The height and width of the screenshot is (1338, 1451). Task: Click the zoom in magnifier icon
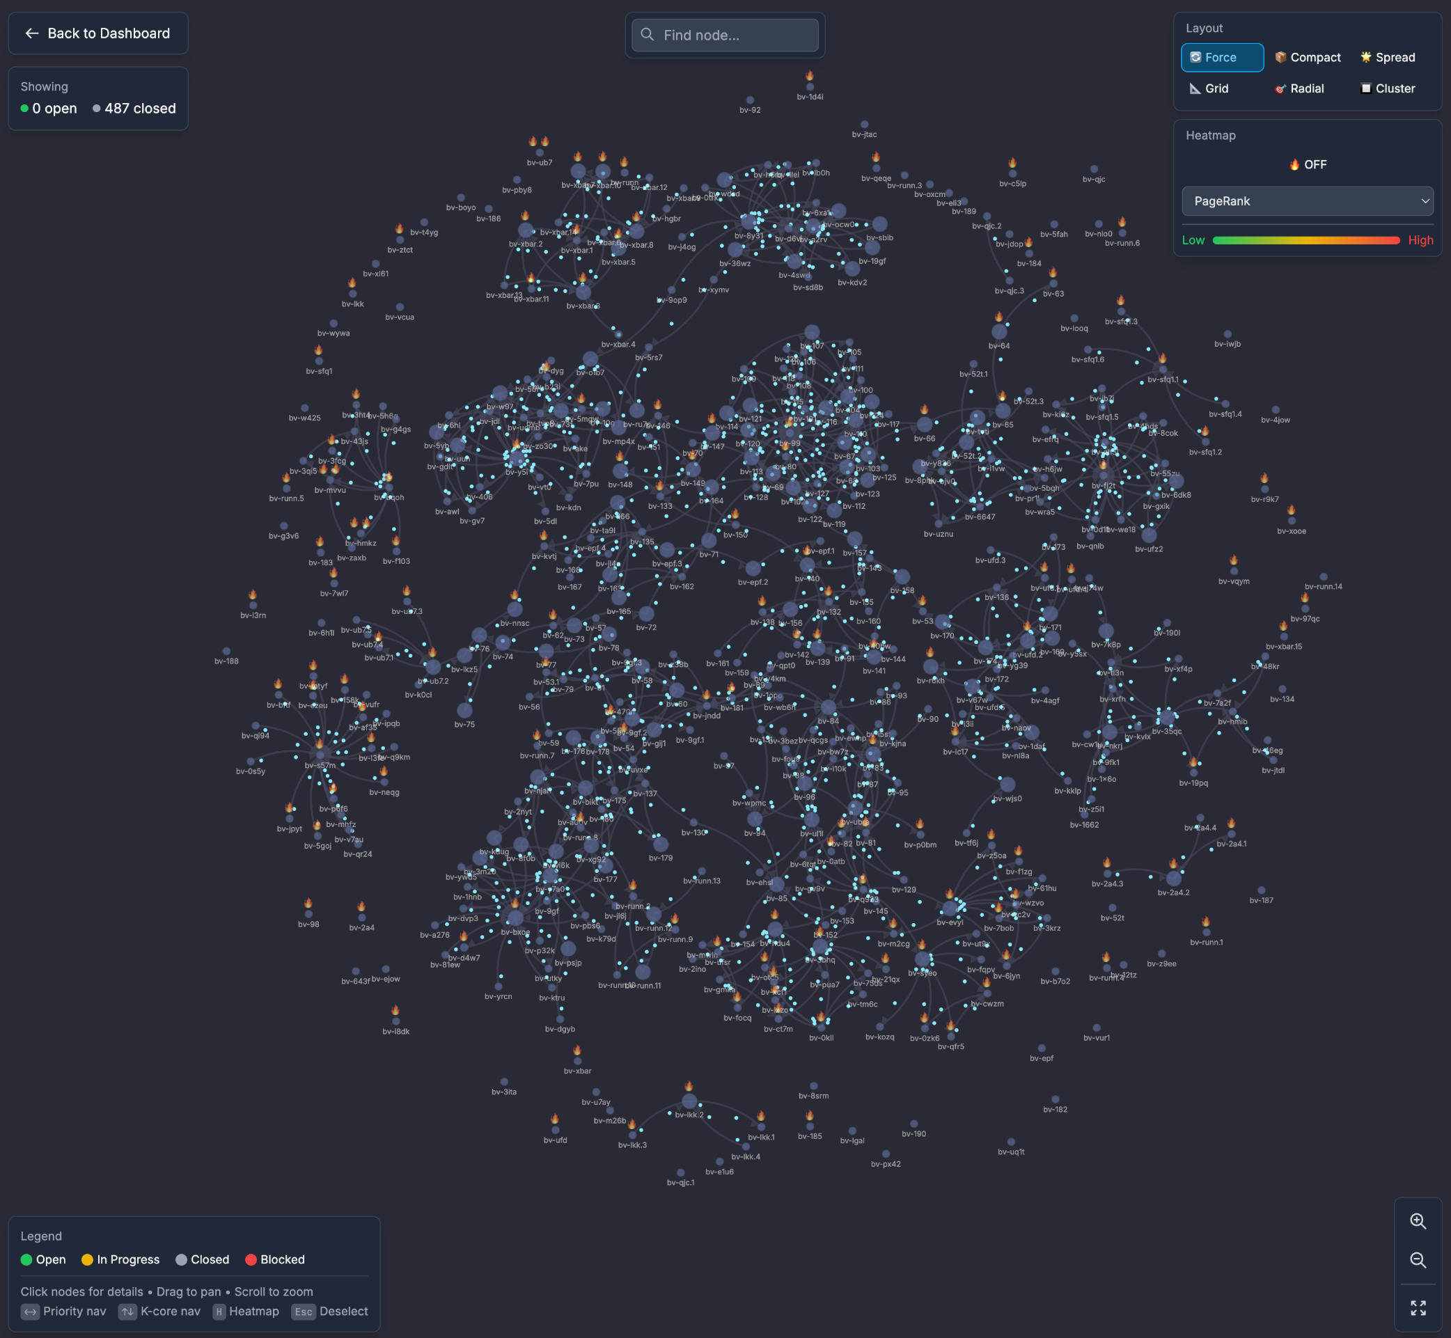[1418, 1222]
